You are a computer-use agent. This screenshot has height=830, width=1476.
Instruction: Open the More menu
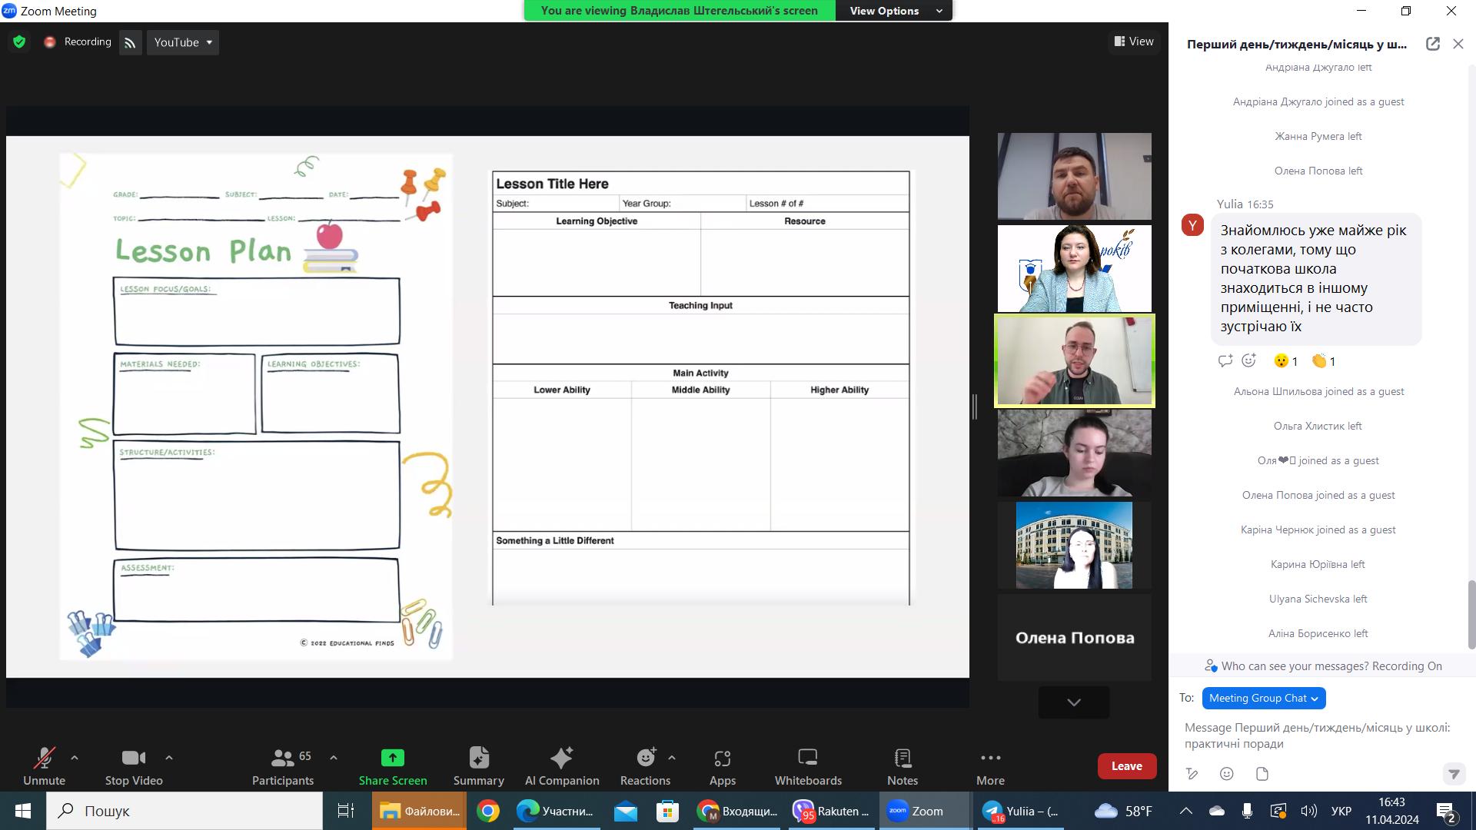990,766
